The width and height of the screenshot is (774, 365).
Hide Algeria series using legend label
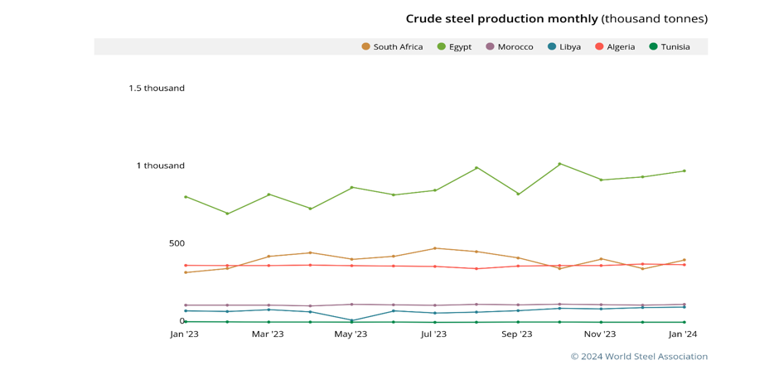click(x=621, y=47)
